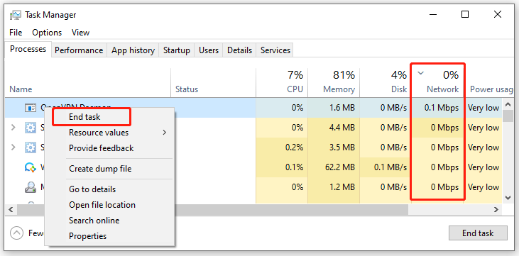Image resolution: width=519 pixels, height=256 pixels.
Task: Click the 3.5 MB memory cell
Action: pyautogui.click(x=334, y=148)
